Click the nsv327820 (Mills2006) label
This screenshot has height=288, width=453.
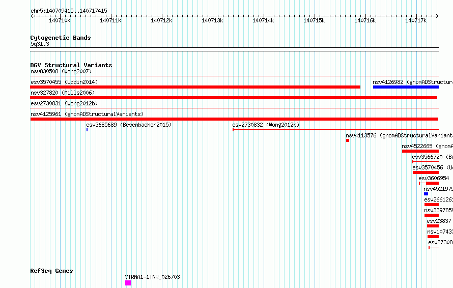tap(63, 93)
